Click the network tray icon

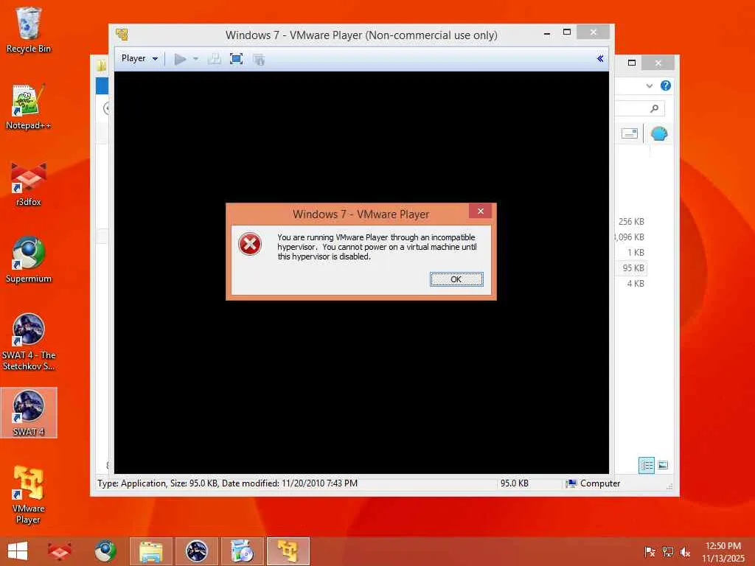[667, 551]
